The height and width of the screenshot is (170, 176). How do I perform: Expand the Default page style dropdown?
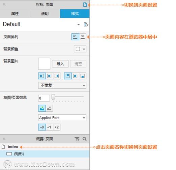pyautogui.click(x=79, y=25)
